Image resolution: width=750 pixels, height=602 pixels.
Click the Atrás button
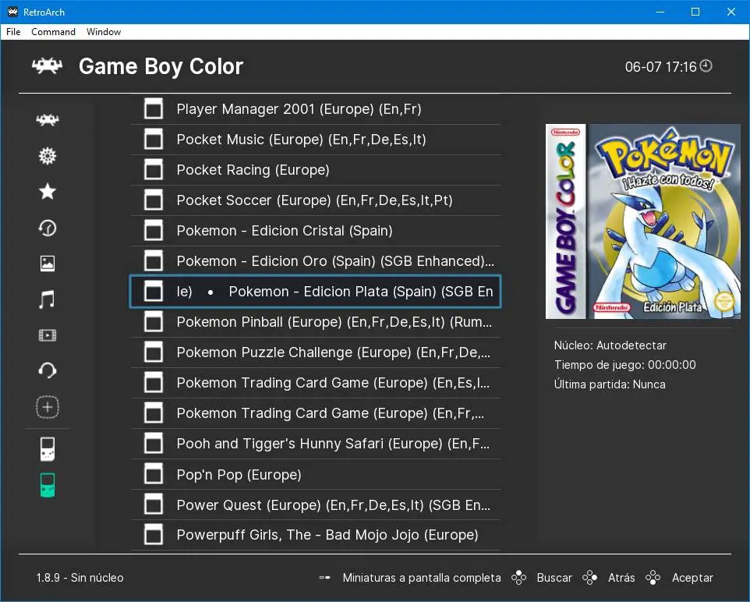click(x=621, y=578)
